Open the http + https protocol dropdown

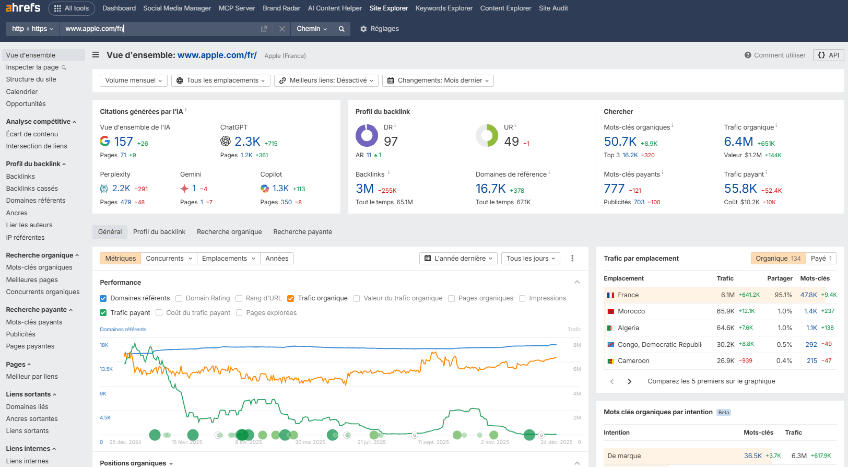[x=32, y=29]
